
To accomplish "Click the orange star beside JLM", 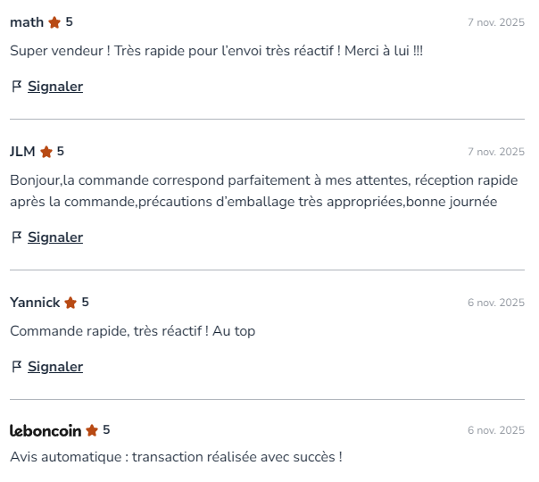I will click(x=46, y=152).
